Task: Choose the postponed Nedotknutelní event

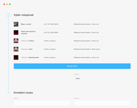Action: pos(30,57)
